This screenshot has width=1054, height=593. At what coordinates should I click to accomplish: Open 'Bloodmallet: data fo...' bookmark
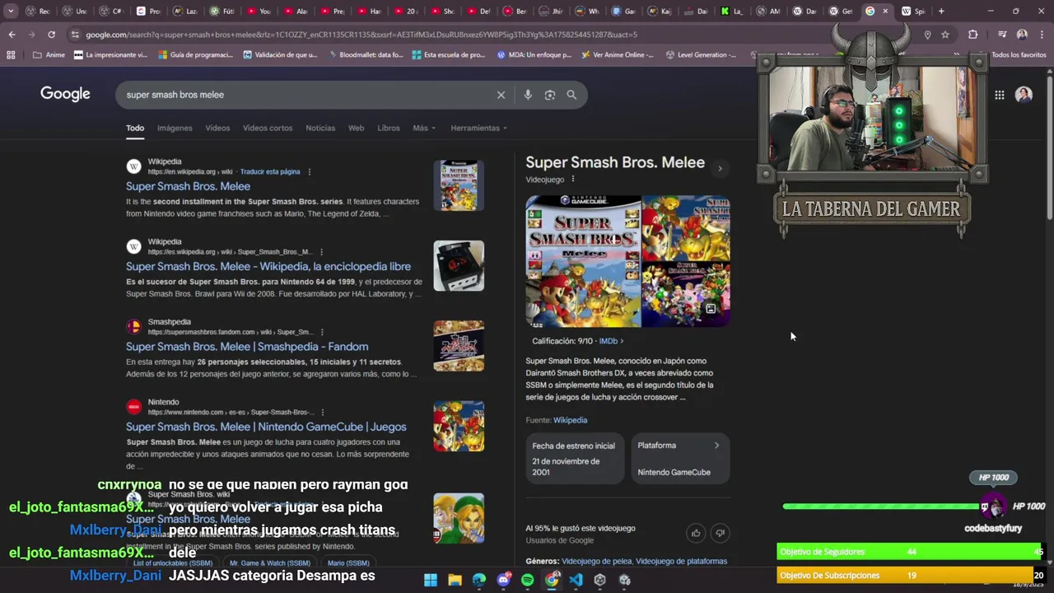coord(366,55)
